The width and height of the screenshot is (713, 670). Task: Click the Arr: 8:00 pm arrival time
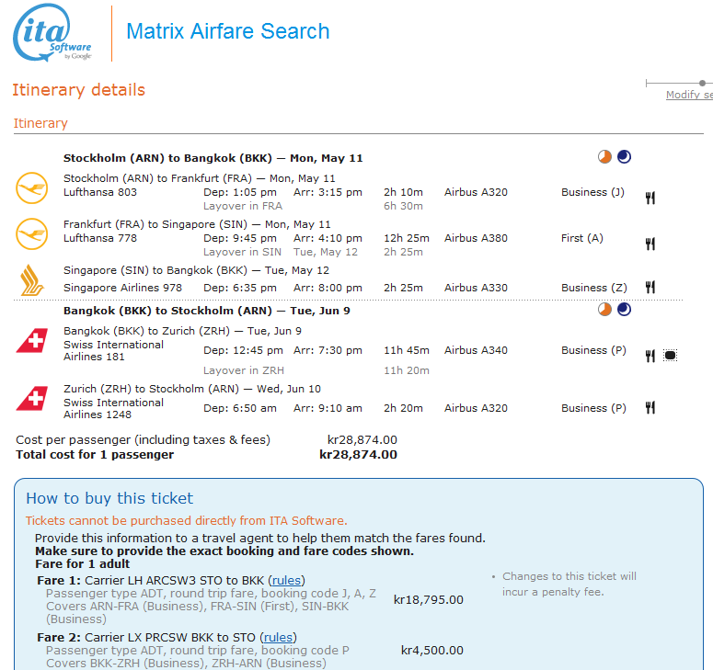[x=328, y=288]
